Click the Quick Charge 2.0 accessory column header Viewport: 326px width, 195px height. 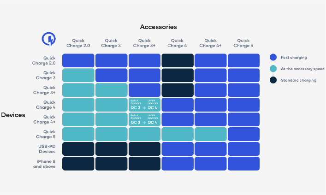78,43
